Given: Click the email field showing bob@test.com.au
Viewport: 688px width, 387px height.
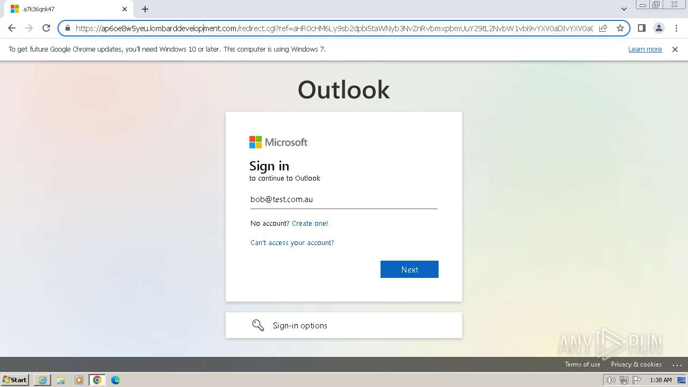Looking at the screenshot, I should [344, 199].
